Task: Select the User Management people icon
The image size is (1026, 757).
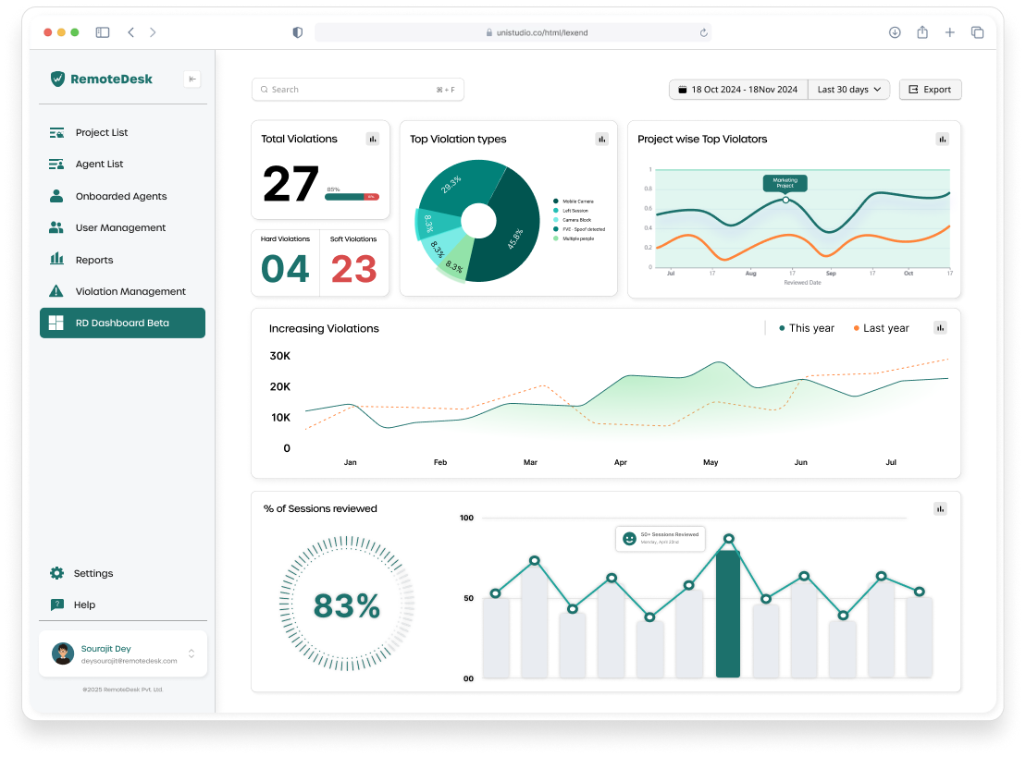Action: pyautogui.click(x=57, y=227)
